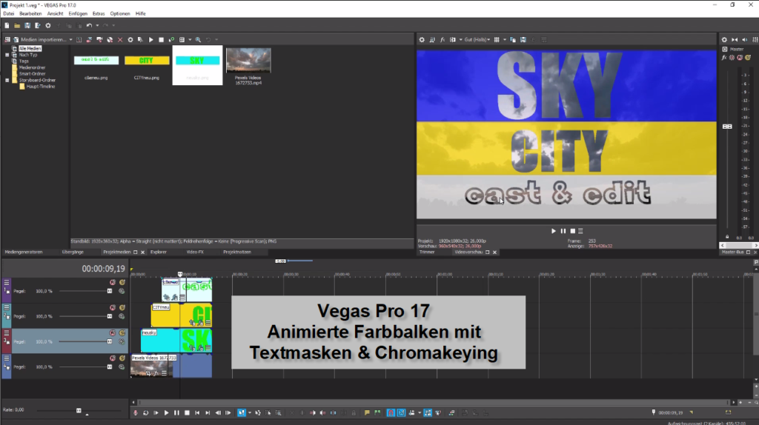This screenshot has height=425, width=759.
Task: Open the Extras menu
Action: pyautogui.click(x=99, y=13)
